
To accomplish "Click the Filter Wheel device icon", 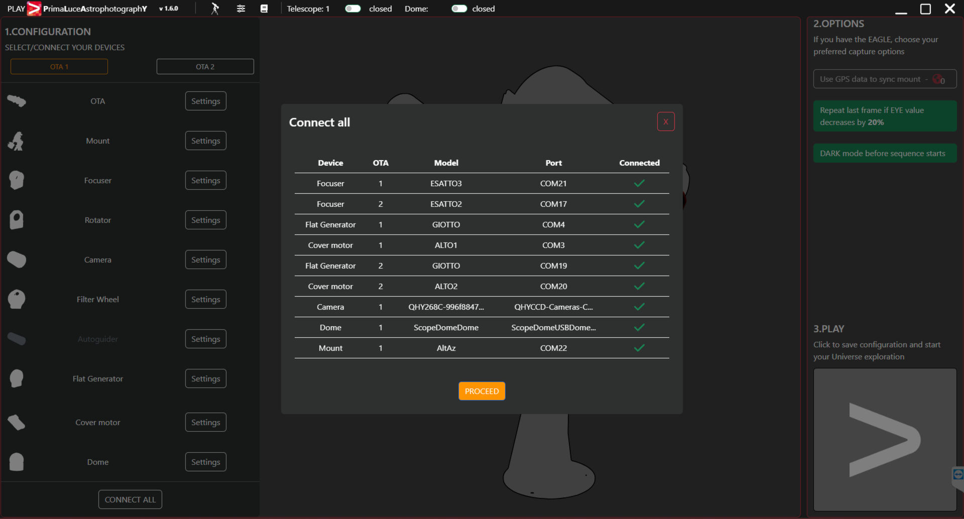I will pos(17,299).
